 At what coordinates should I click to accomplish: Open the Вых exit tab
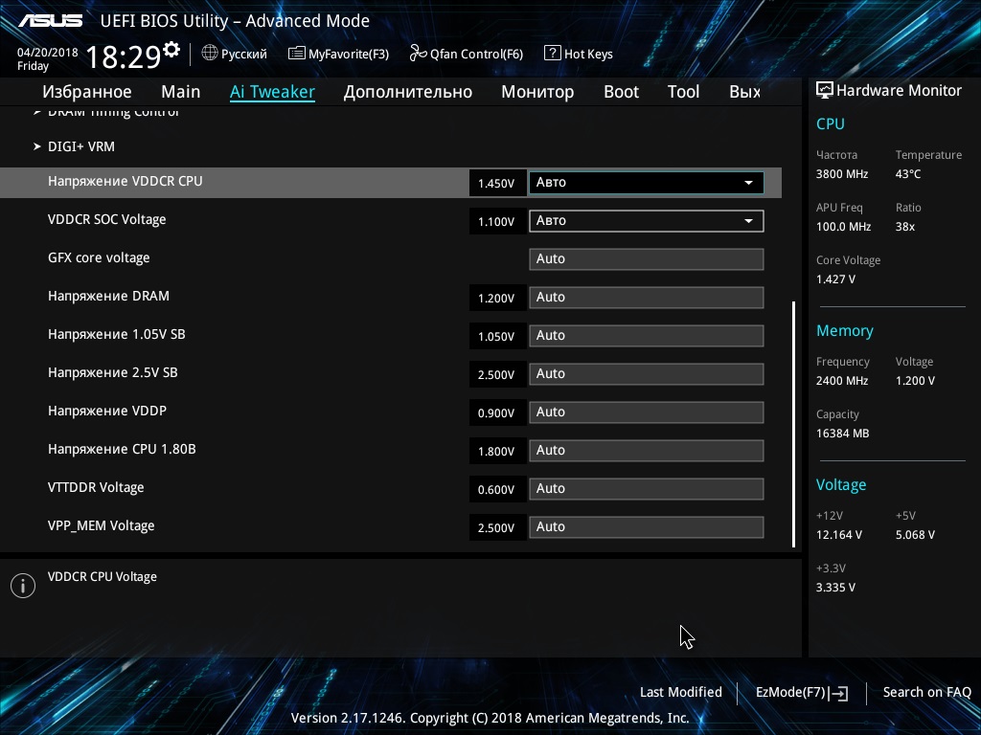[x=745, y=91]
